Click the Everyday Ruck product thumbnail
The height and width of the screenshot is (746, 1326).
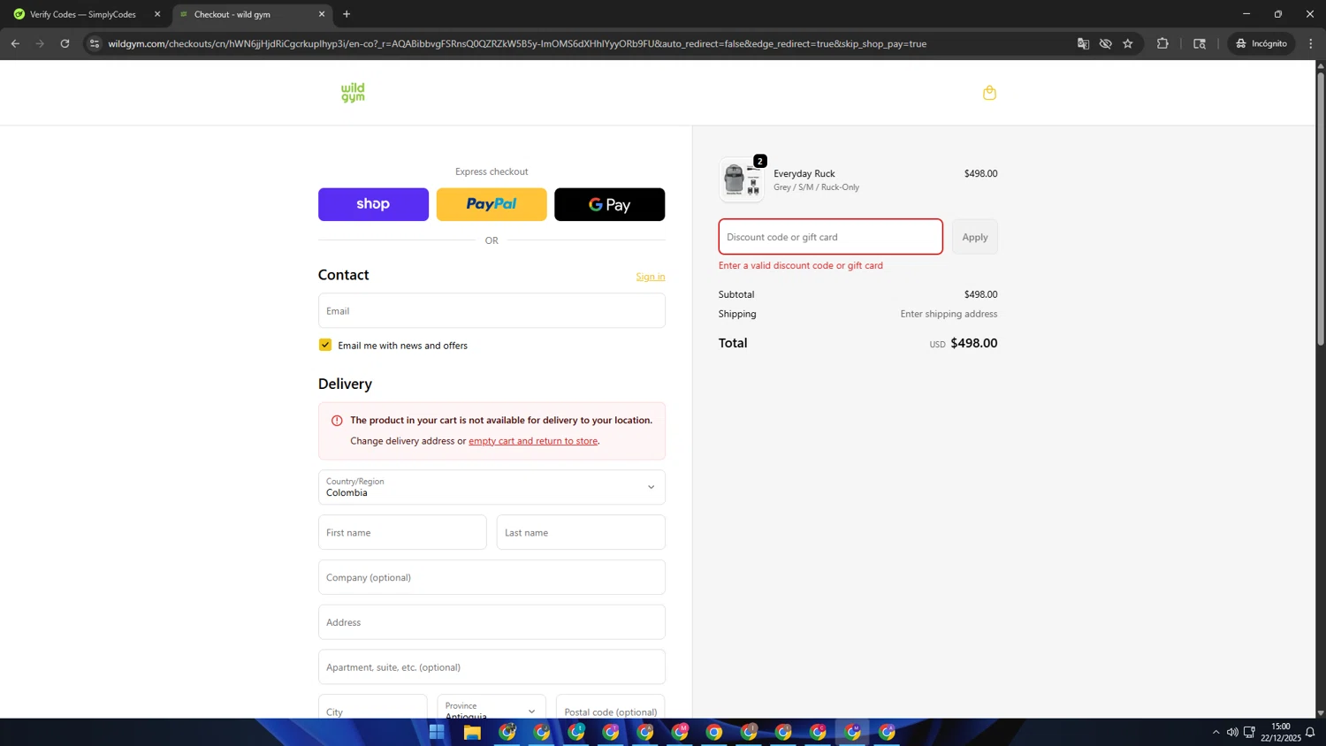pos(742,180)
